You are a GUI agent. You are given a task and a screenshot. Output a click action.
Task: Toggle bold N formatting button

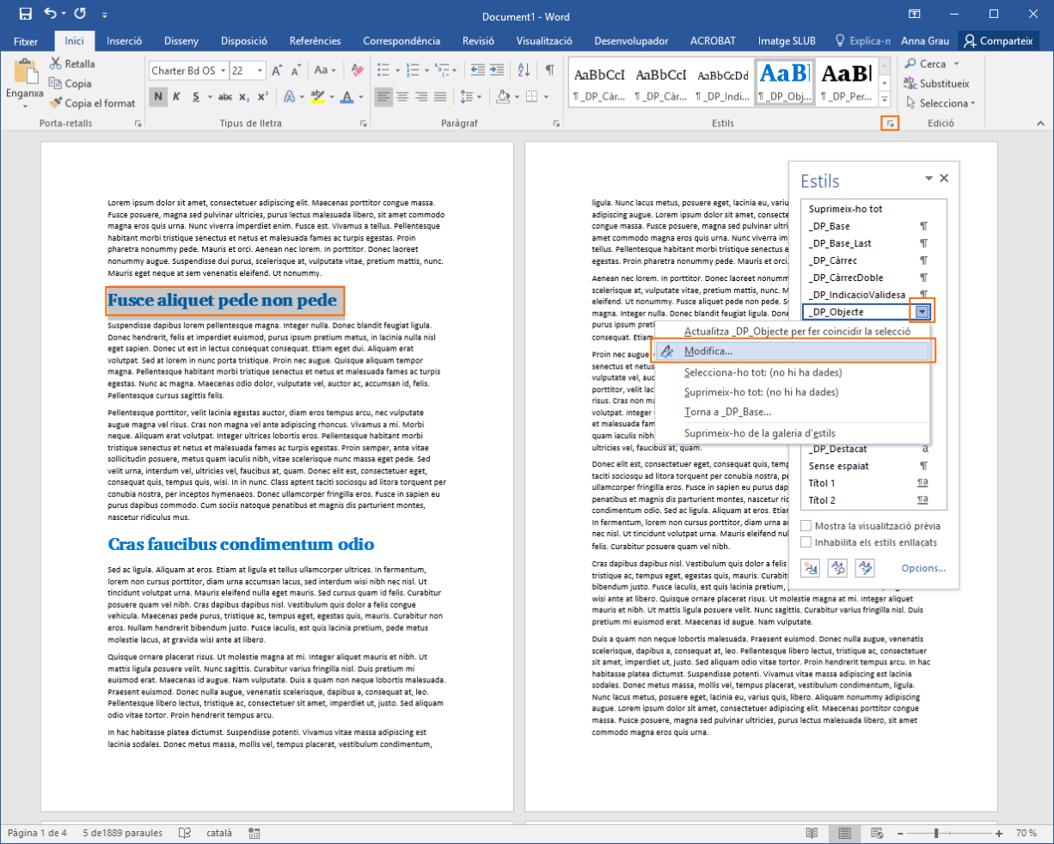(158, 97)
